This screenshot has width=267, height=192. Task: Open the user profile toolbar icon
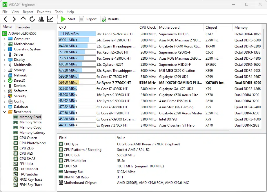pyautogui.click(x=41, y=19)
